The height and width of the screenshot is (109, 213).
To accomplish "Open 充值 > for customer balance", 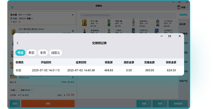I will pyautogui.click(x=29, y=18).
